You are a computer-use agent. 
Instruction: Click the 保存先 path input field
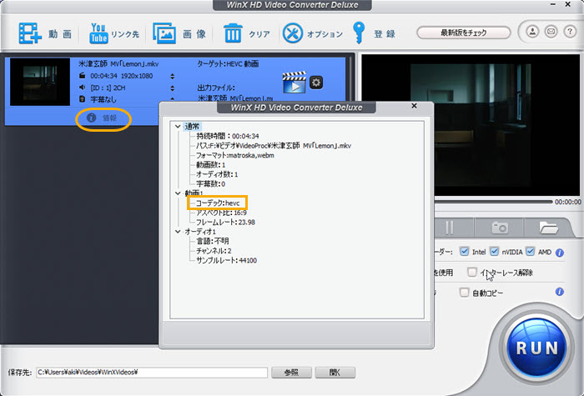coord(152,372)
